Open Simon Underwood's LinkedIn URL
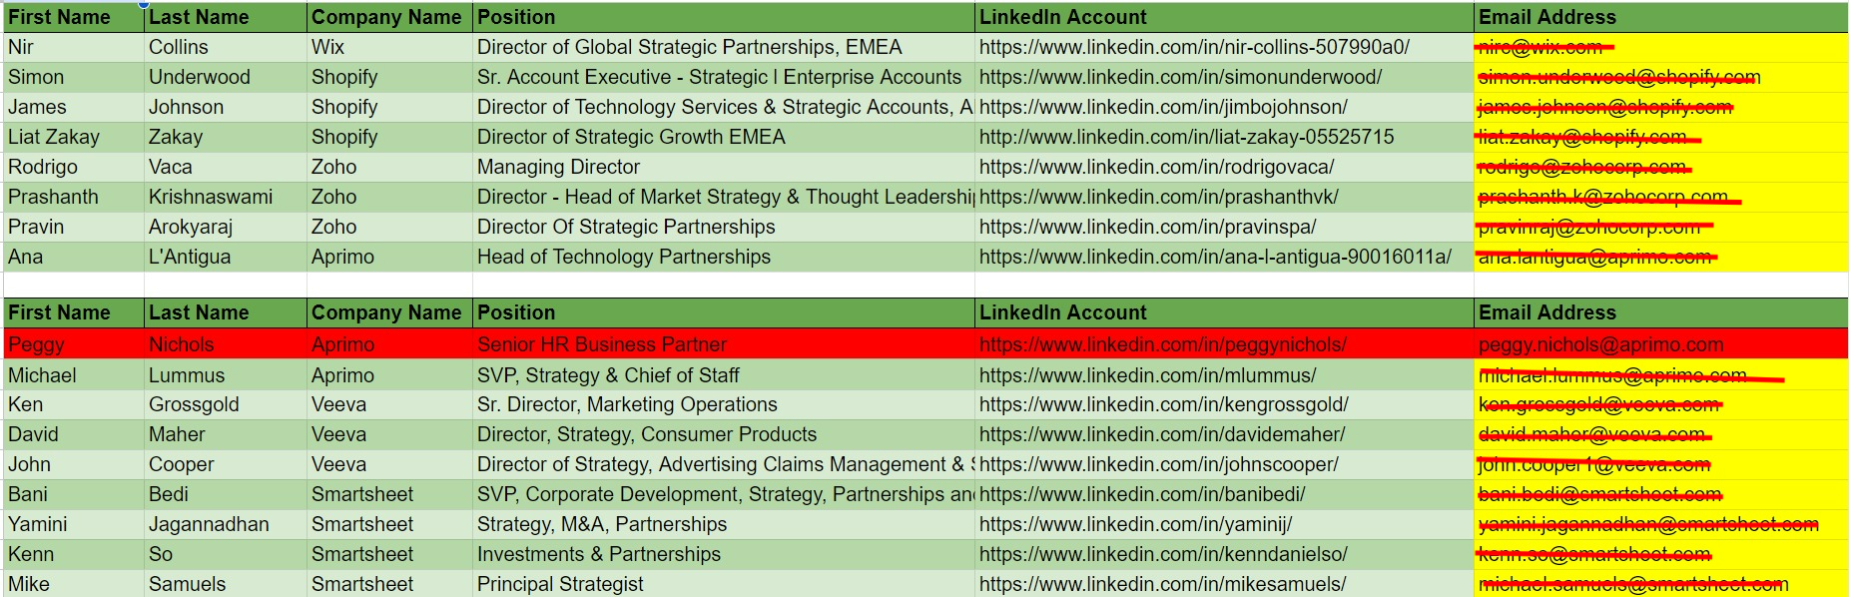The height and width of the screenshot is (597, 1849). 1180,77
